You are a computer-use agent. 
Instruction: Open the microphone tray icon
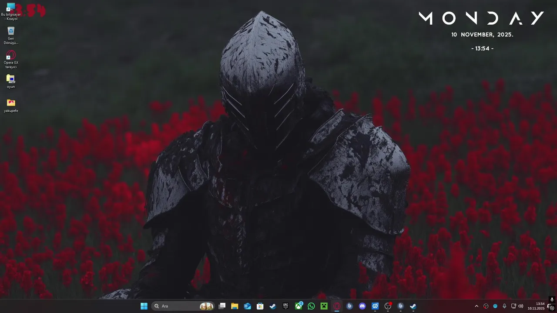point(504,306)
